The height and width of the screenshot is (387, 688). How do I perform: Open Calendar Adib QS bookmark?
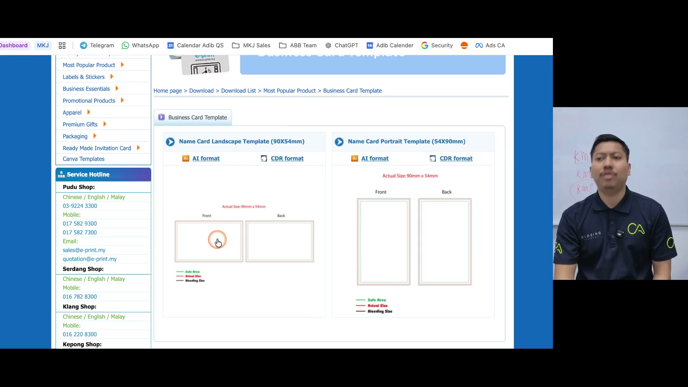tap(195, 46)
